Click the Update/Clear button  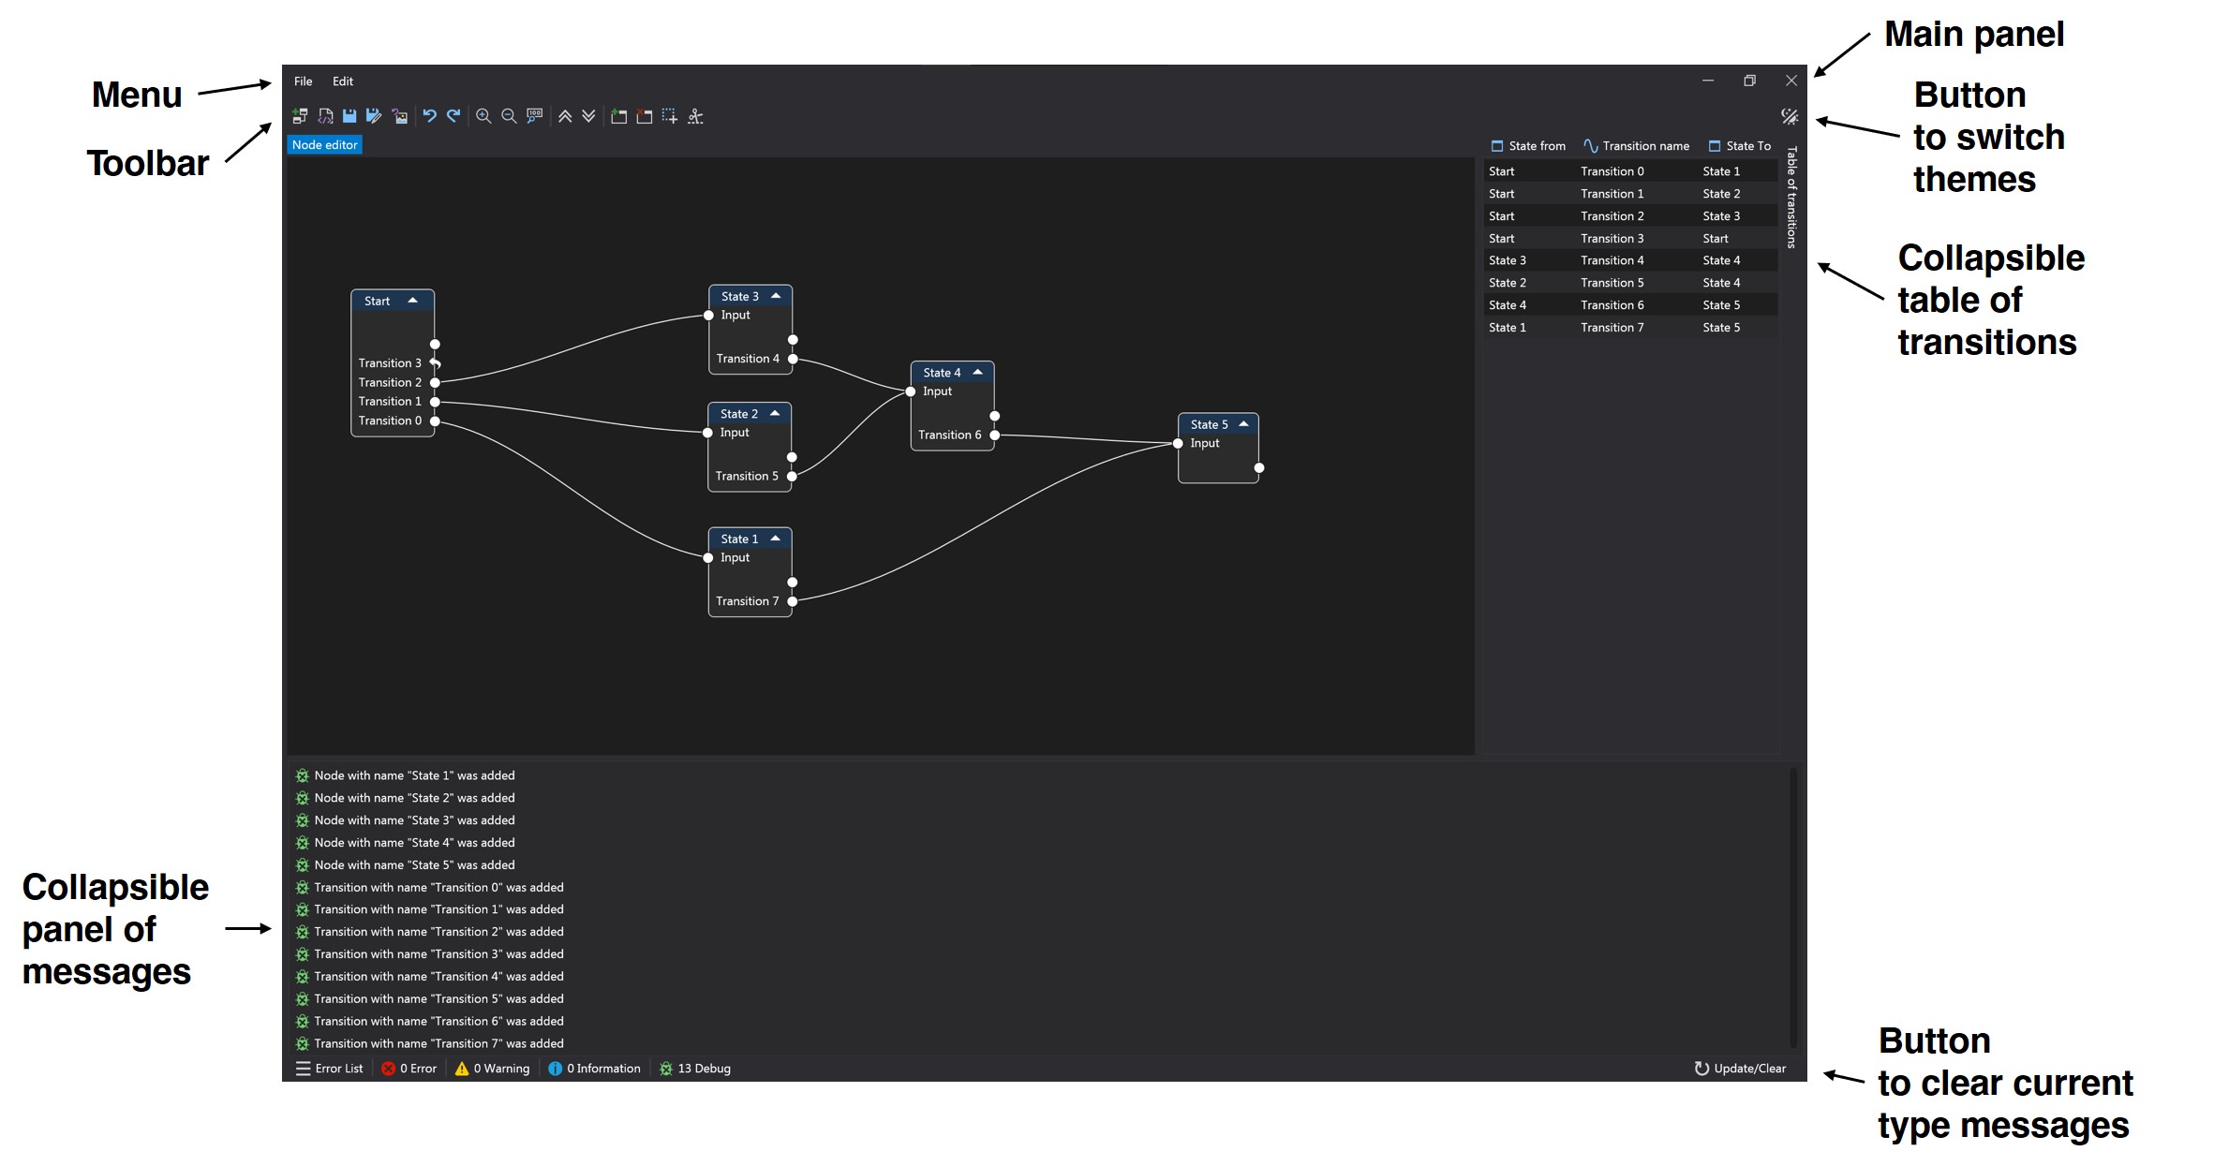coord(1740,1069)
